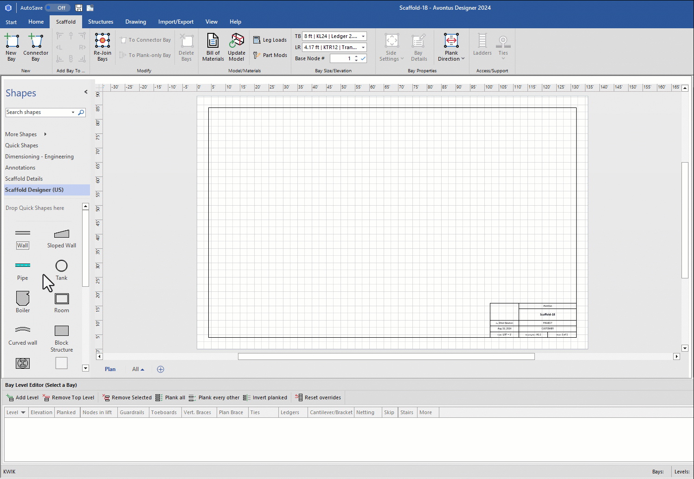Screen dimensions: 694x479
Task: Open the LR transom size dropdown
Action: (363, 47)
